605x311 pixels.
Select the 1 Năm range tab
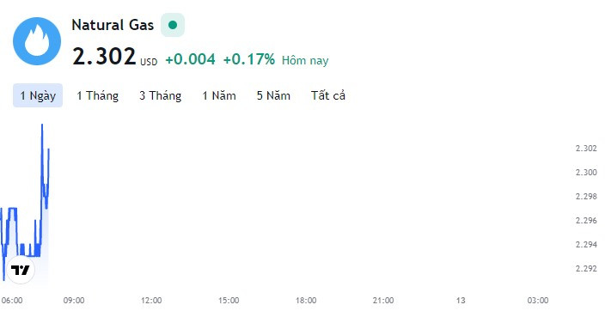pyautogui.click(x=219, y=95)
